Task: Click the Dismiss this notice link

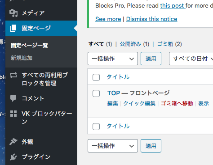Action: point(152,19)
